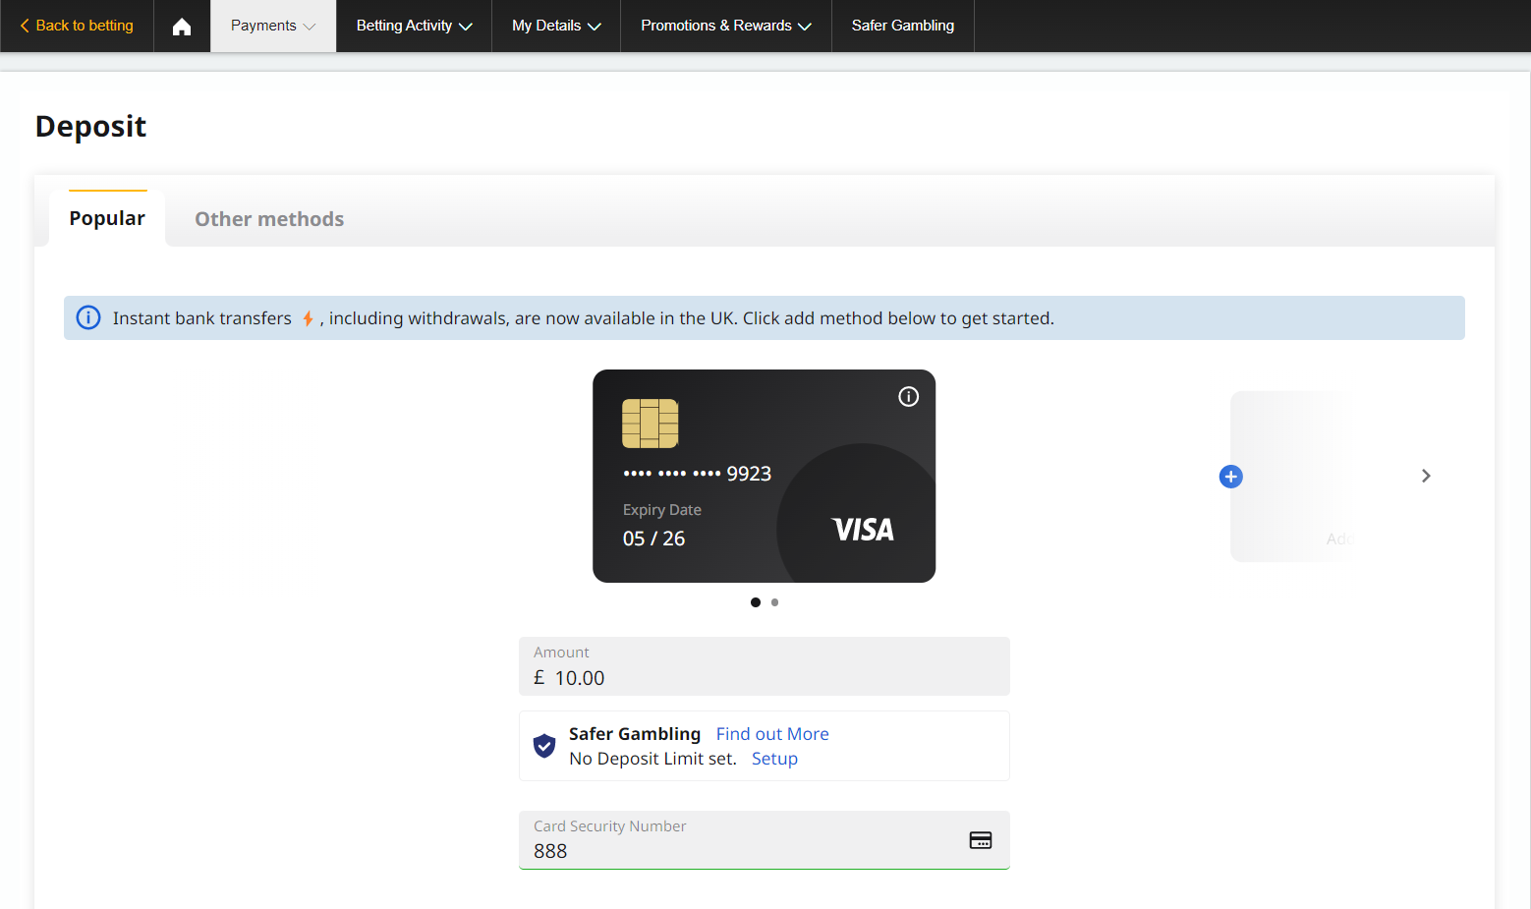
Task: Open the Payments dropdown menu
Action: click(273, 26)
